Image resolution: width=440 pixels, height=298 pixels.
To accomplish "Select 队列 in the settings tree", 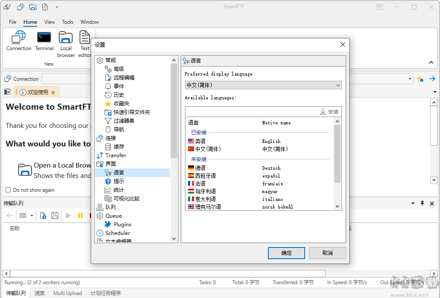I will click(x=110, y=207).
